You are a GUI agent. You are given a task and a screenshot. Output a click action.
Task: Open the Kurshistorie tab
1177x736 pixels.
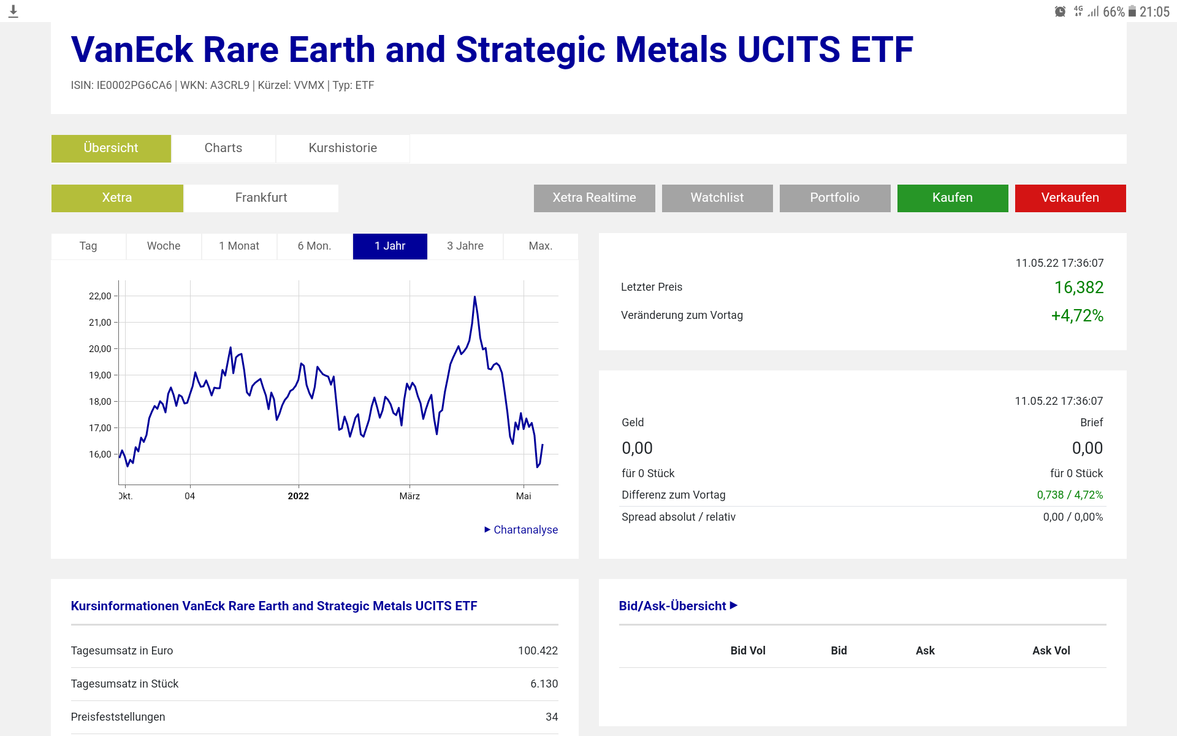coord(343,148)
